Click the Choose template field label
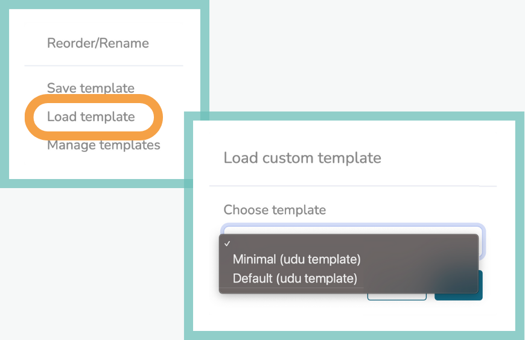The width and height of the screenshot is (525, 340). point(275,210)
